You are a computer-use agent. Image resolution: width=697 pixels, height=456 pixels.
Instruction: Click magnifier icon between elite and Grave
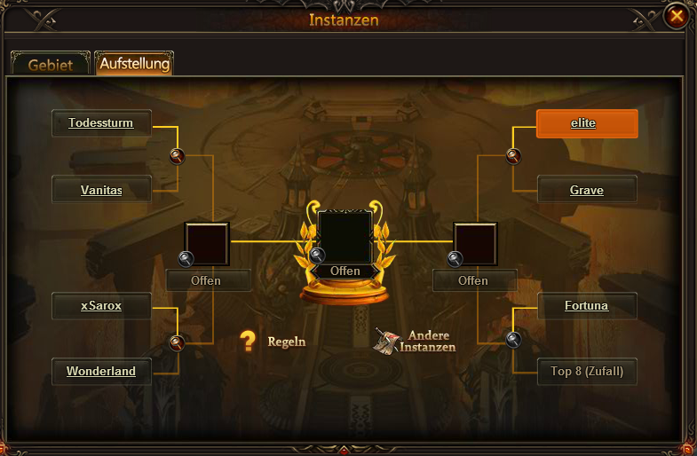513,156
